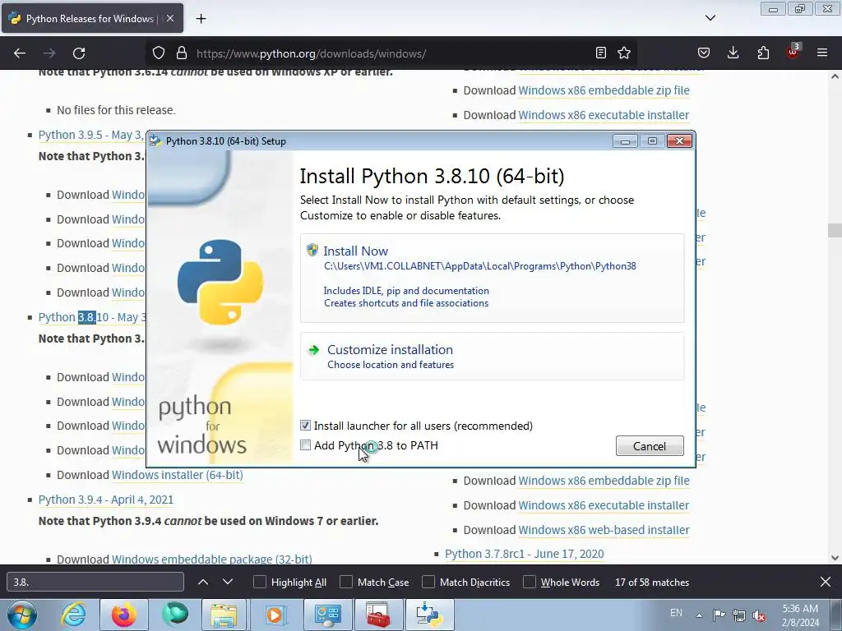Go to previous find match
The height and width of the screenshot is (631, 842).
(x=203, y=583)
